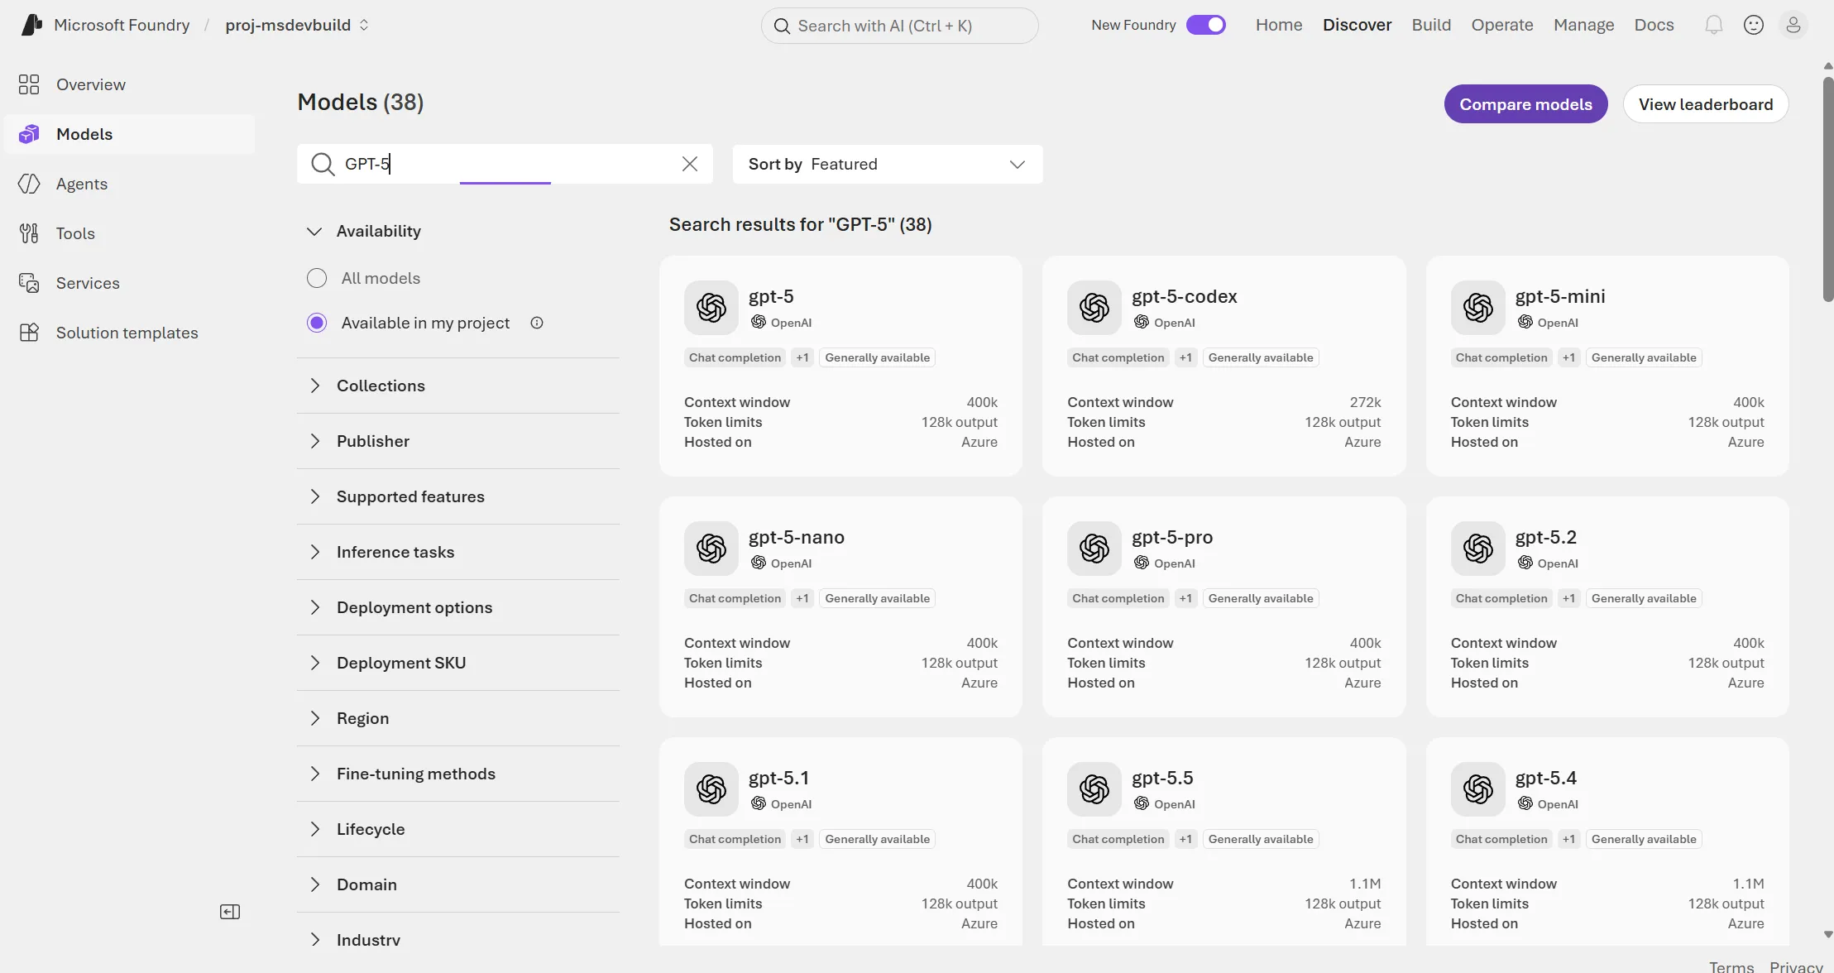Click the gpt-5-pro model logo tile
This screenshot has height=973, width=1834.
[1094, 549]
